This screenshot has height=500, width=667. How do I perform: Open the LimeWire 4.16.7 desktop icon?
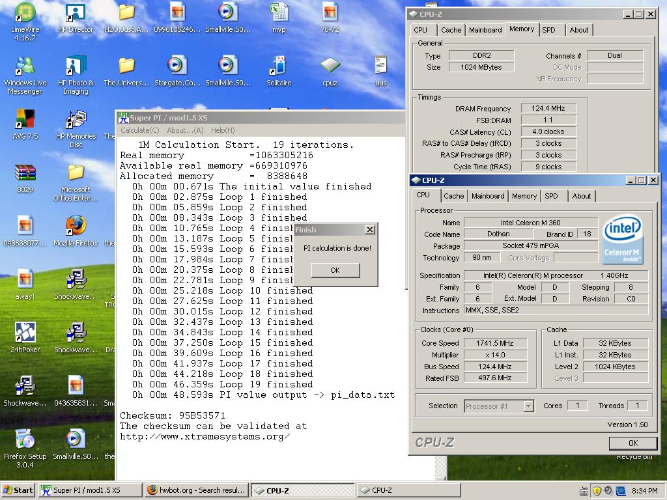click(25, 21)
